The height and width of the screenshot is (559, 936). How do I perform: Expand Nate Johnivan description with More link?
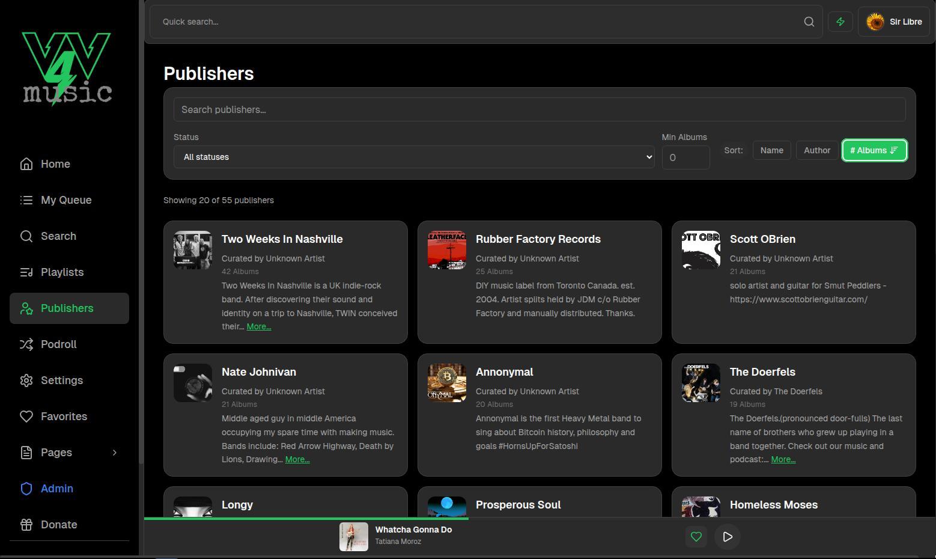click(x=297, y=459)
